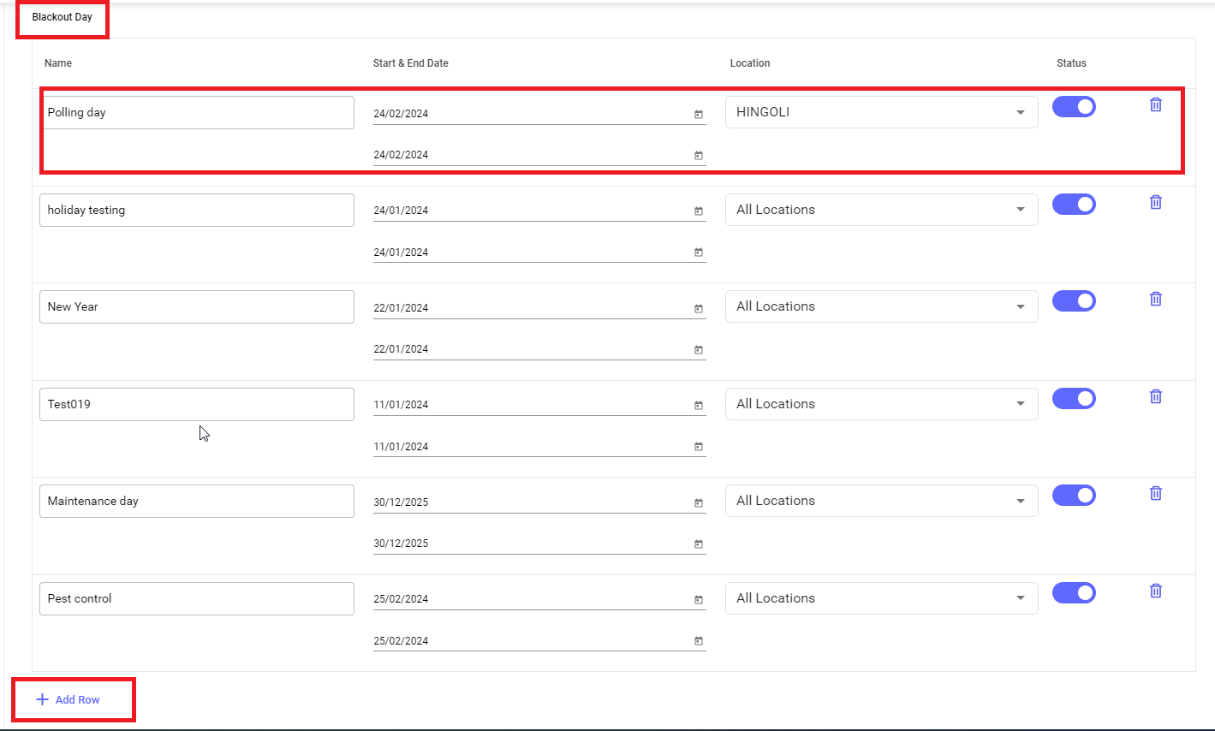
Task: Remove the New Year blackout entry
Action: click(x=1155, y=299)
